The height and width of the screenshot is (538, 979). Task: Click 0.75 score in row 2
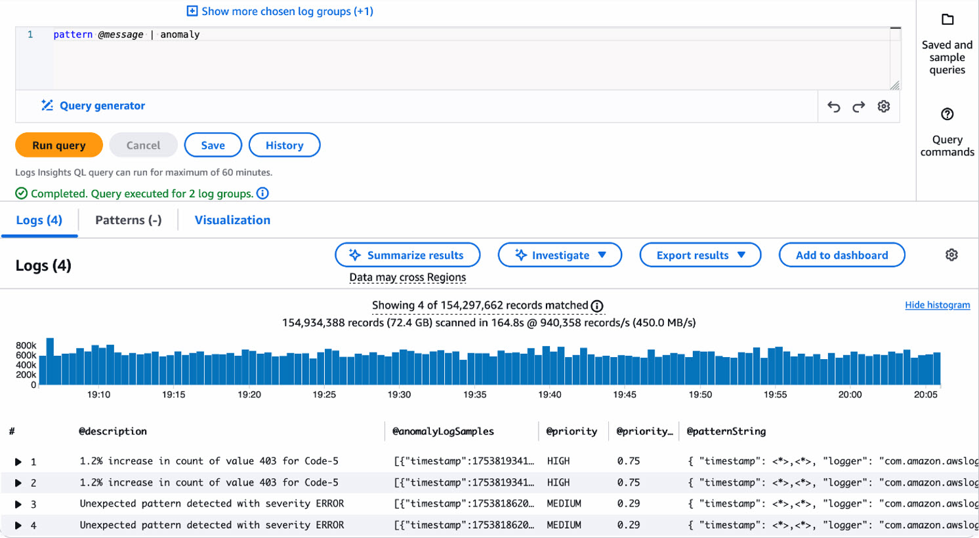click(629, 483)
